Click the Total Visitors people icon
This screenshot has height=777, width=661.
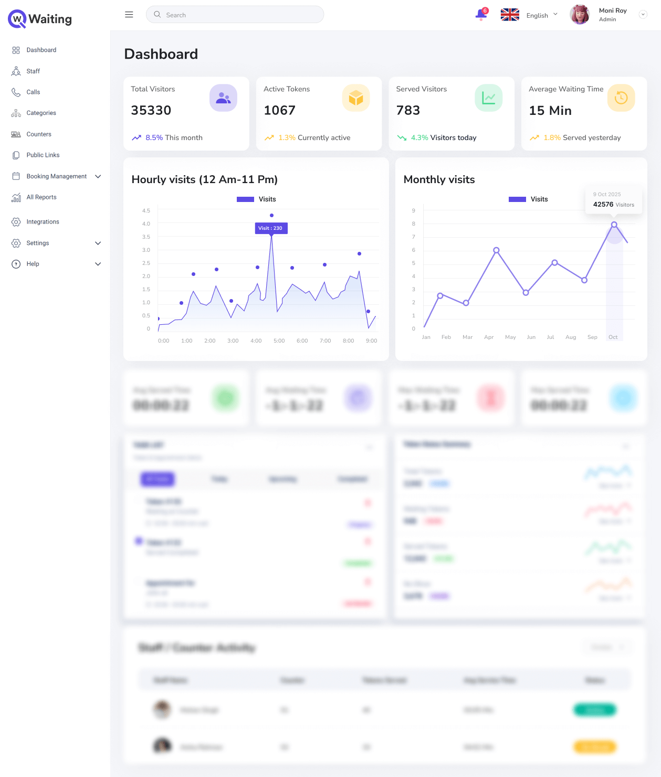tap(223, 98)
